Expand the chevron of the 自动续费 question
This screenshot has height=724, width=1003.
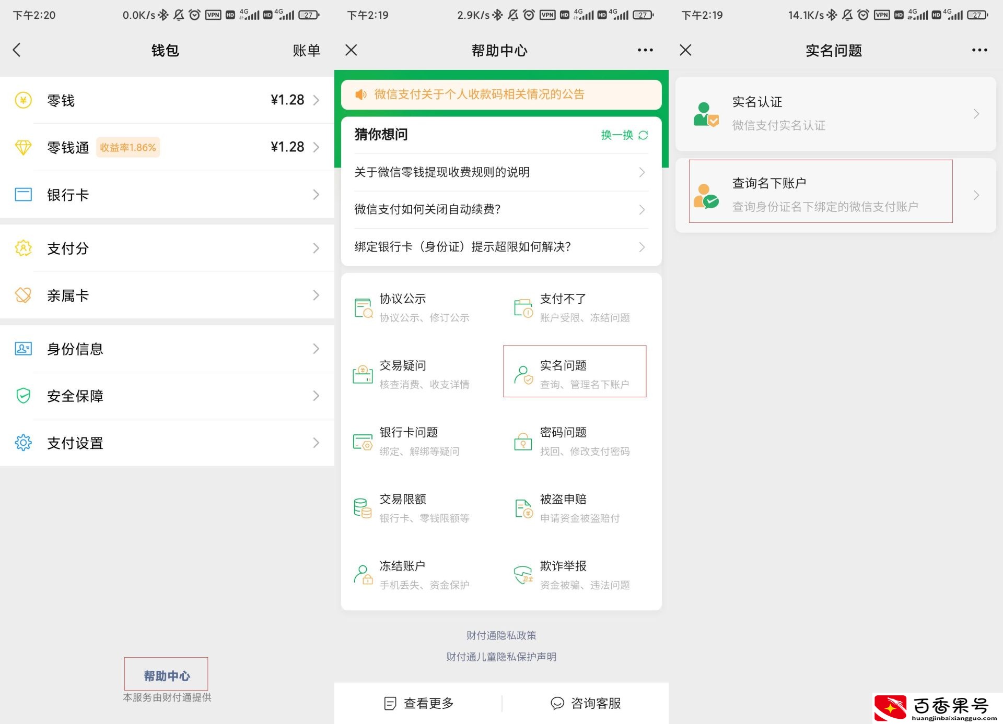(642, 210)
